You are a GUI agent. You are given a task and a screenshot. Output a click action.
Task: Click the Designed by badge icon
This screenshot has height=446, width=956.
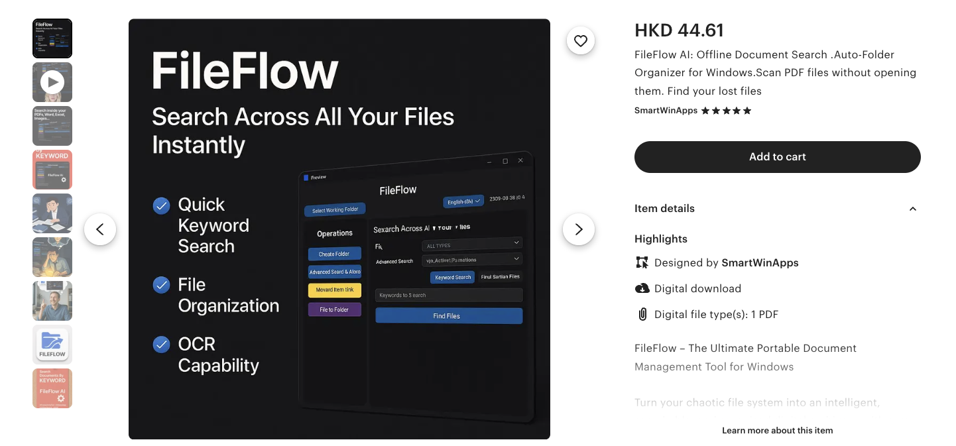coord(642,262)
